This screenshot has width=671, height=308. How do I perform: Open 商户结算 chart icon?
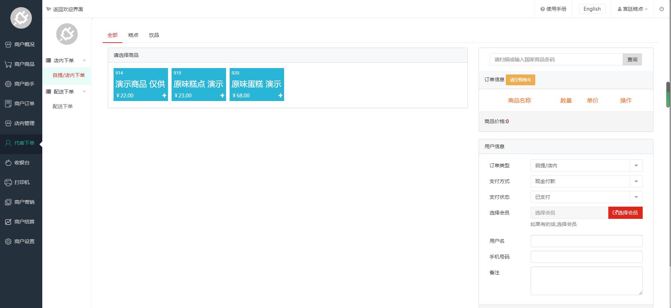(8, 222)
